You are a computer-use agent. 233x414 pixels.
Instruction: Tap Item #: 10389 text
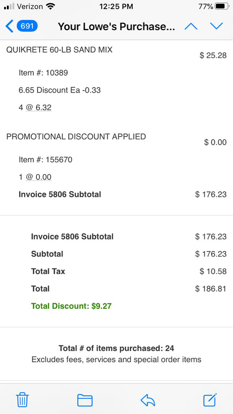[x=43, y=73]
